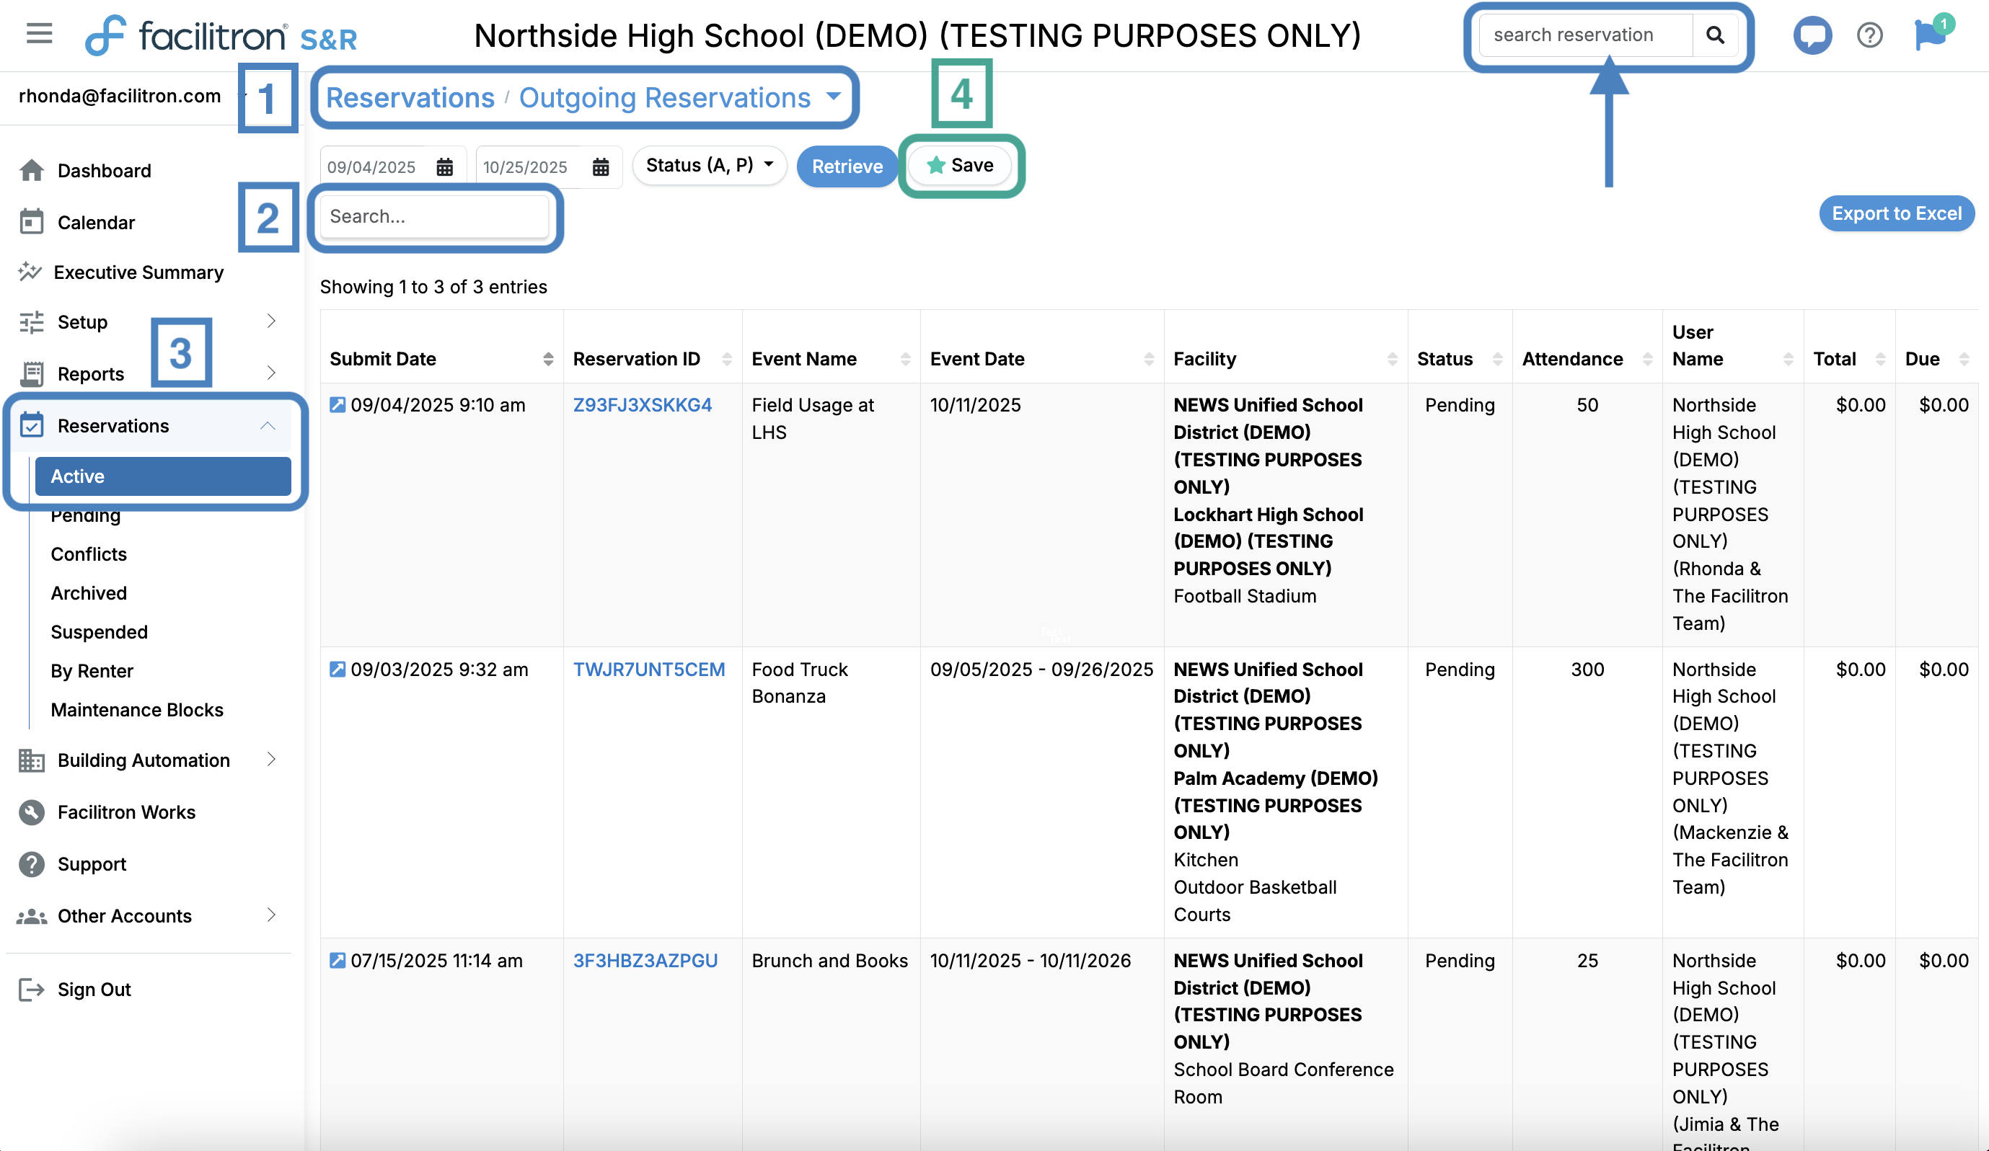Sort the table by Event Date column
Screen dimensions: 1989x1151
(x=1148, y=359)
